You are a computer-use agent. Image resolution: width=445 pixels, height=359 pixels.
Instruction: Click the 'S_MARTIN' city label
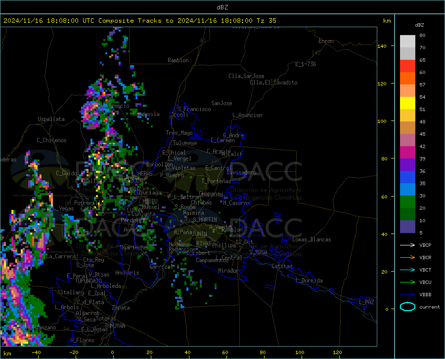205,220
